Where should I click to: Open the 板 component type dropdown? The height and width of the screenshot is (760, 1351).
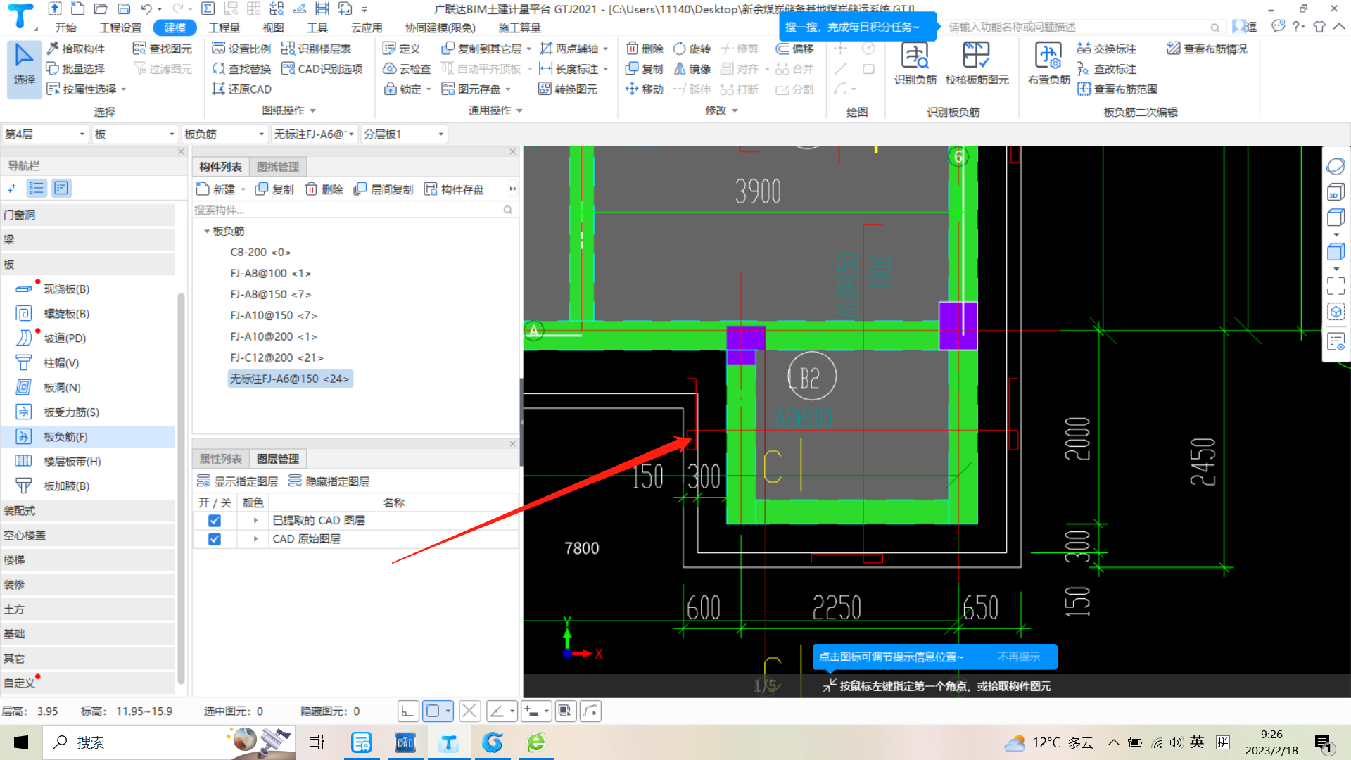(x=134, y=134)
